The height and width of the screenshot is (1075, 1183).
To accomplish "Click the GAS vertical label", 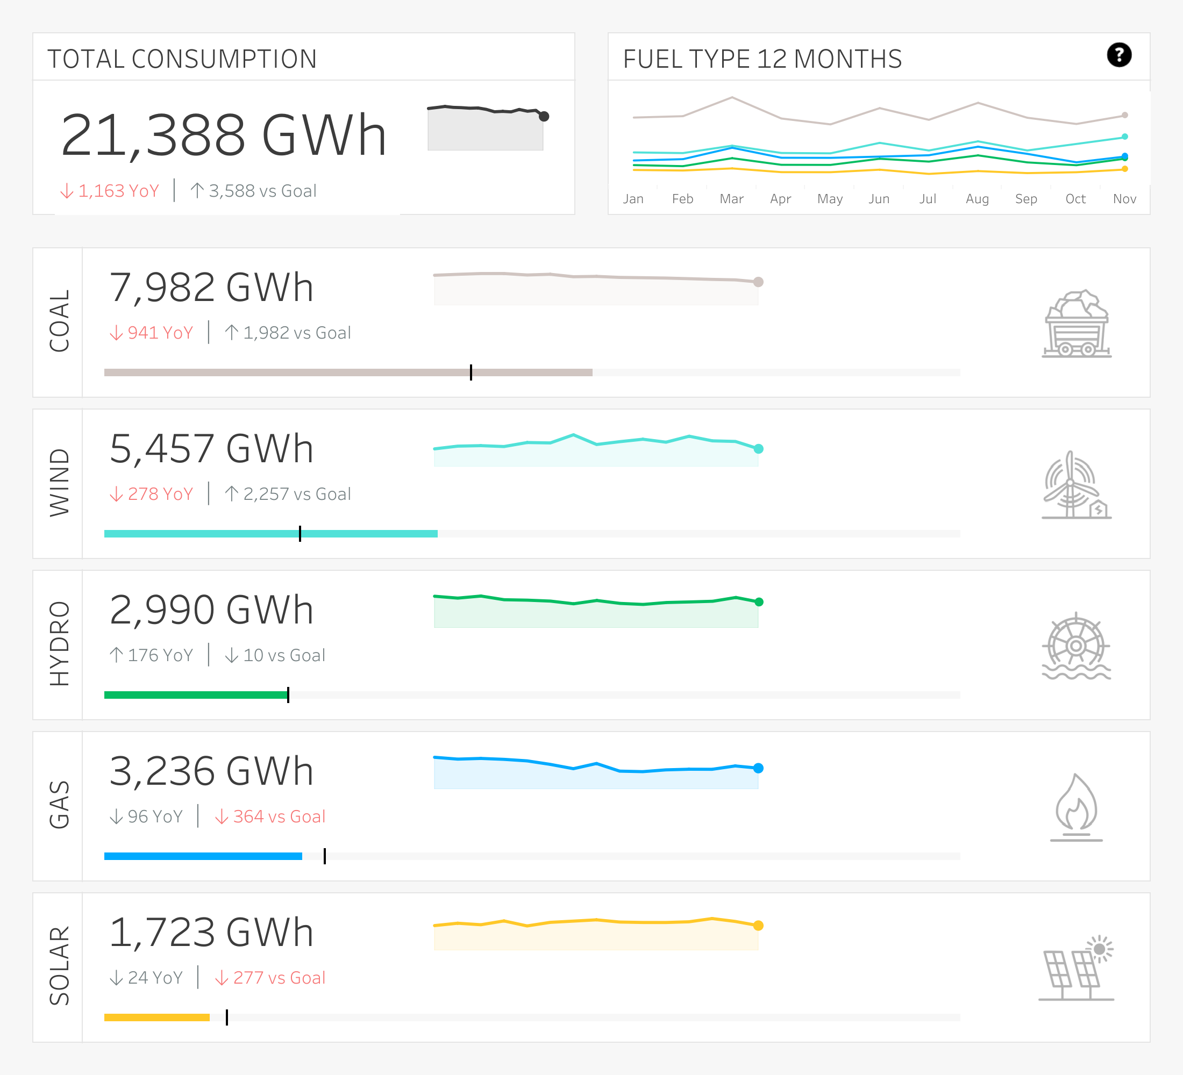I will (59, 805).
